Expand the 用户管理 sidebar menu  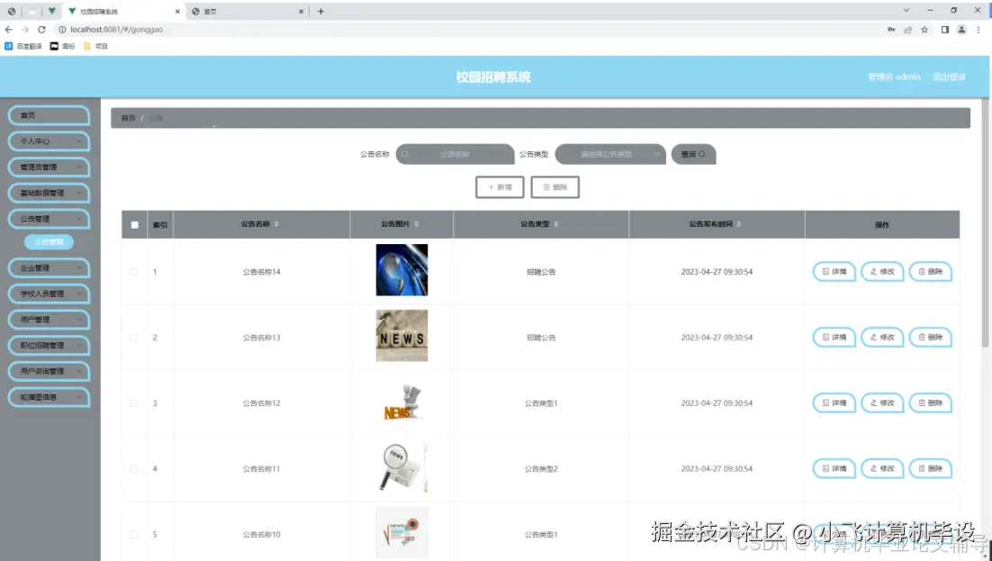pyautogui.click(x=49, y=320)
